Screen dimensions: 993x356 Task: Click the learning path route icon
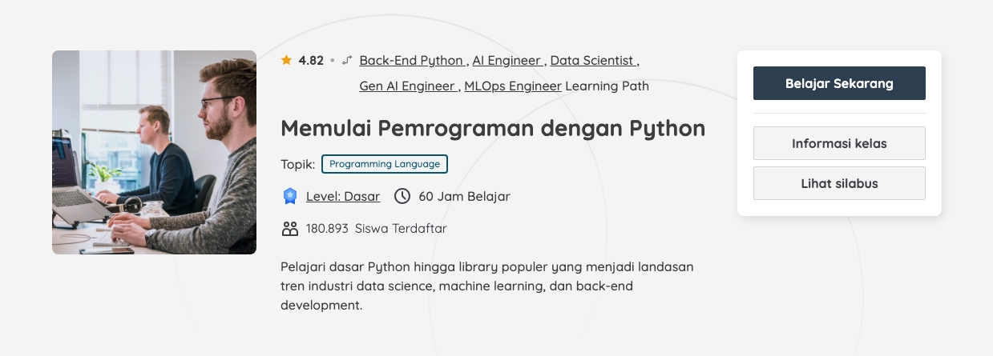coord(347,60)
